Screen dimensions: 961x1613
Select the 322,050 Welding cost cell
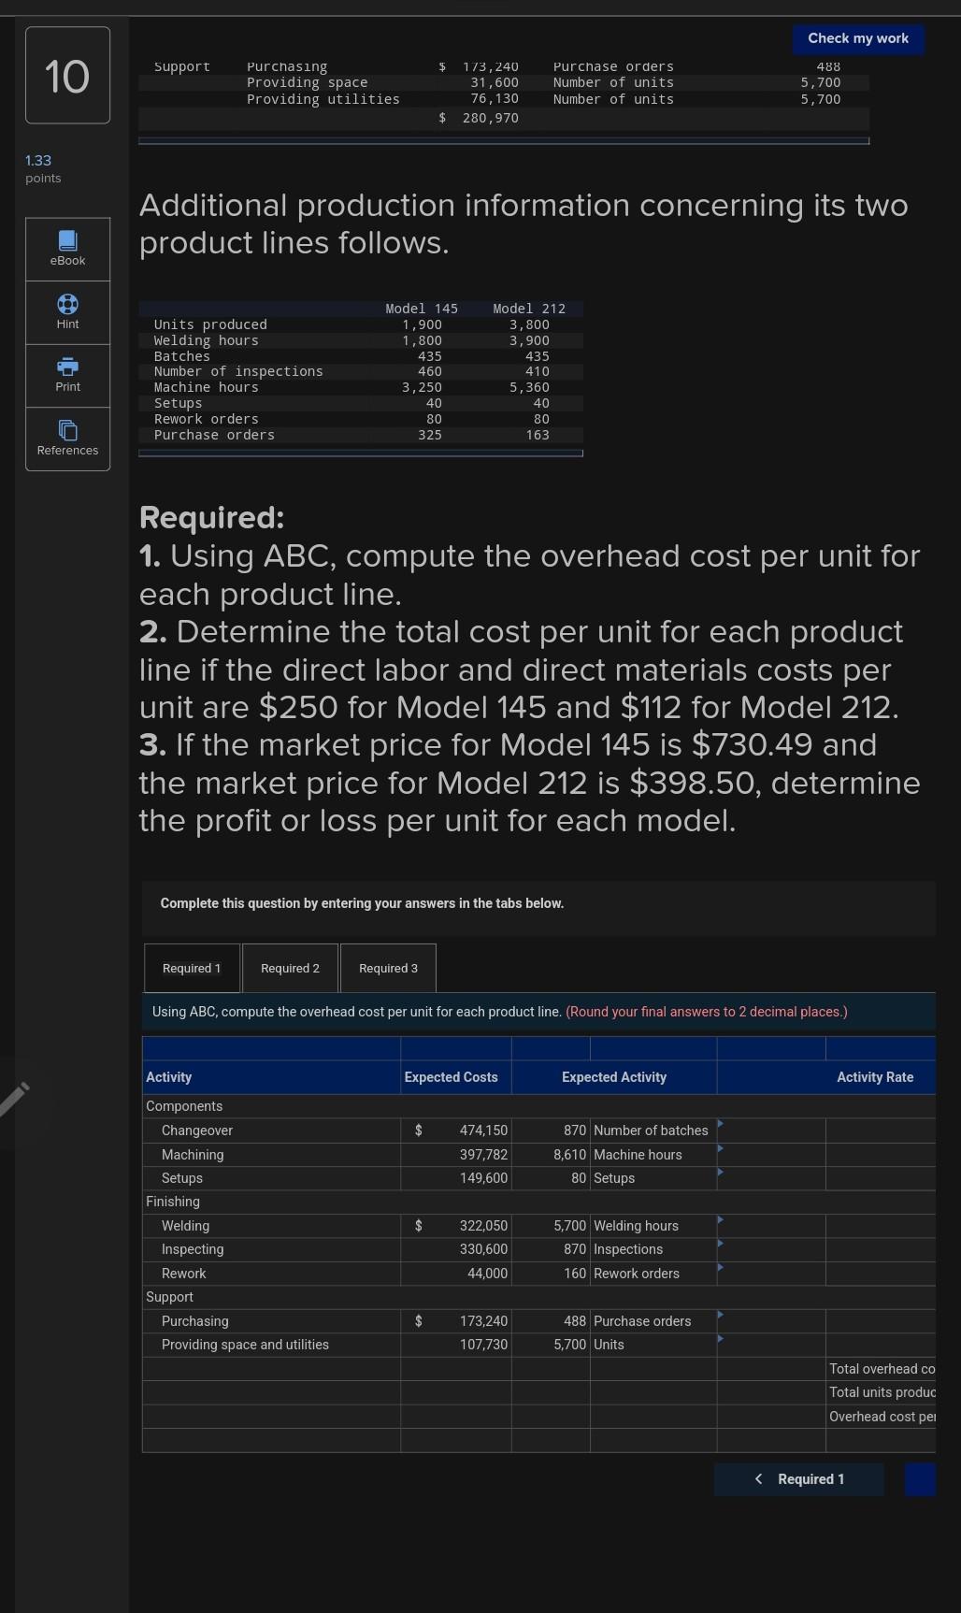click(x=456, y=1226)
